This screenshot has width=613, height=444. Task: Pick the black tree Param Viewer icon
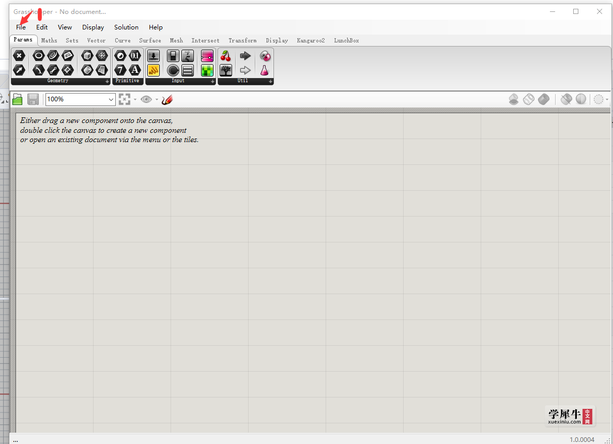point(225,70)
